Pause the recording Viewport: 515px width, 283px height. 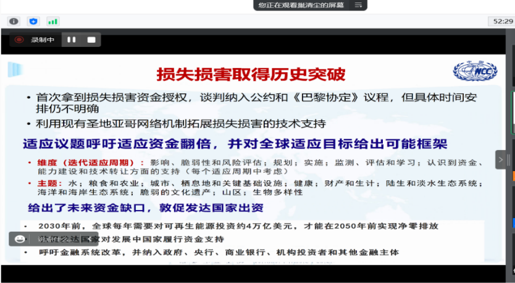point(72,40)
